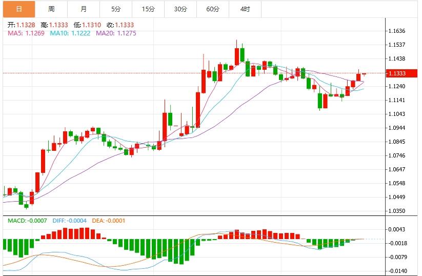Switch to the 周 weekly tab
Image resolution: width=422 pixels, height=276 pixels.
[x=51, y=9]
